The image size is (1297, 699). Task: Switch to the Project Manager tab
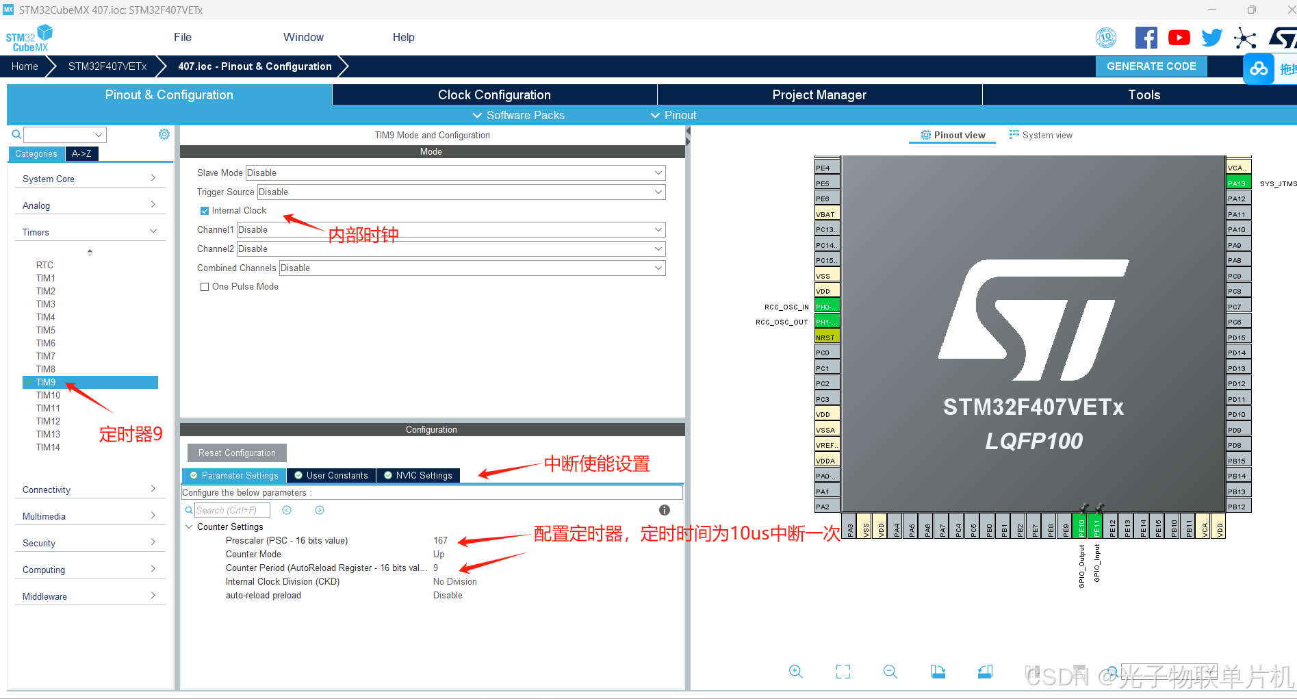(x=819, y=94)
